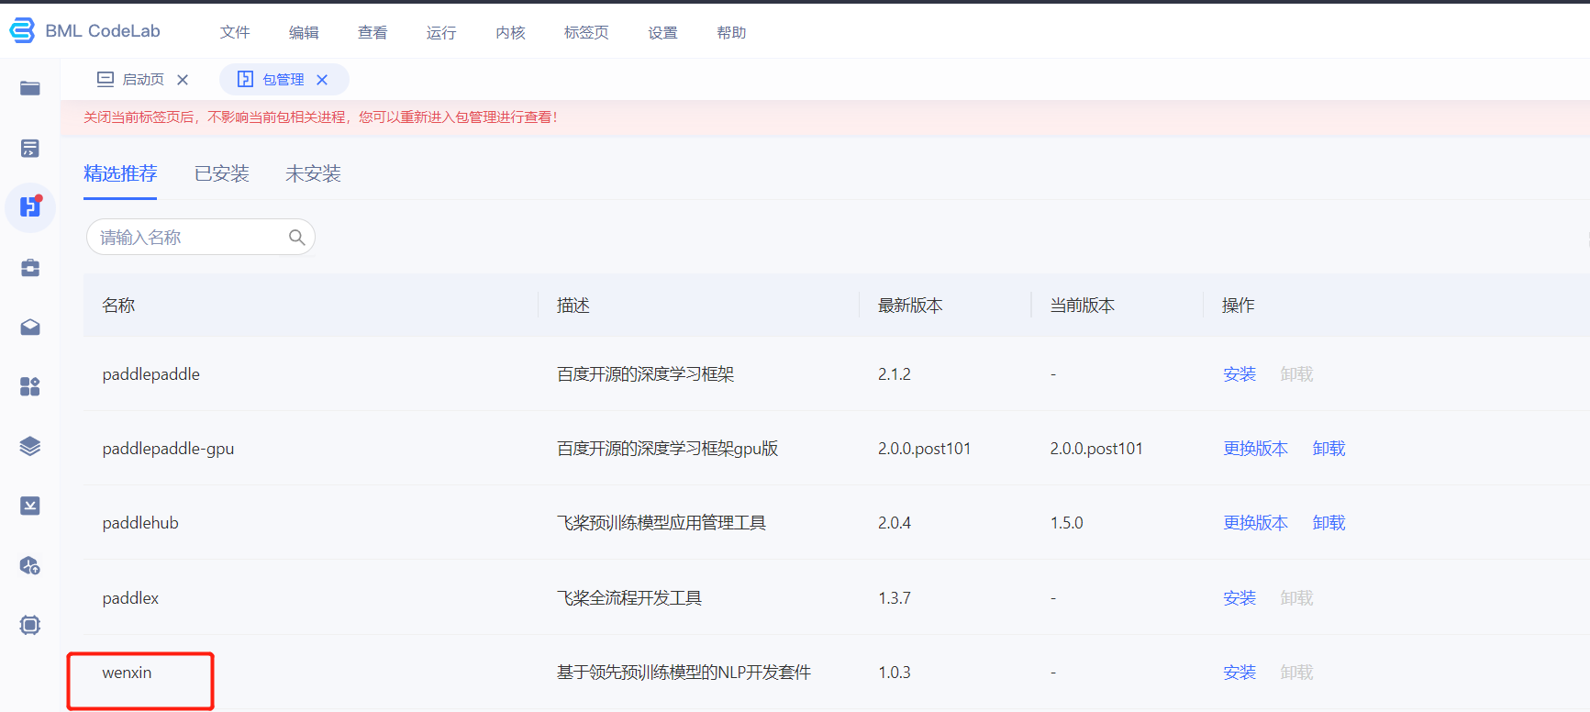Open the 帮助 menu
This screenshot has width=1590, height=712.
click(731, 32)
